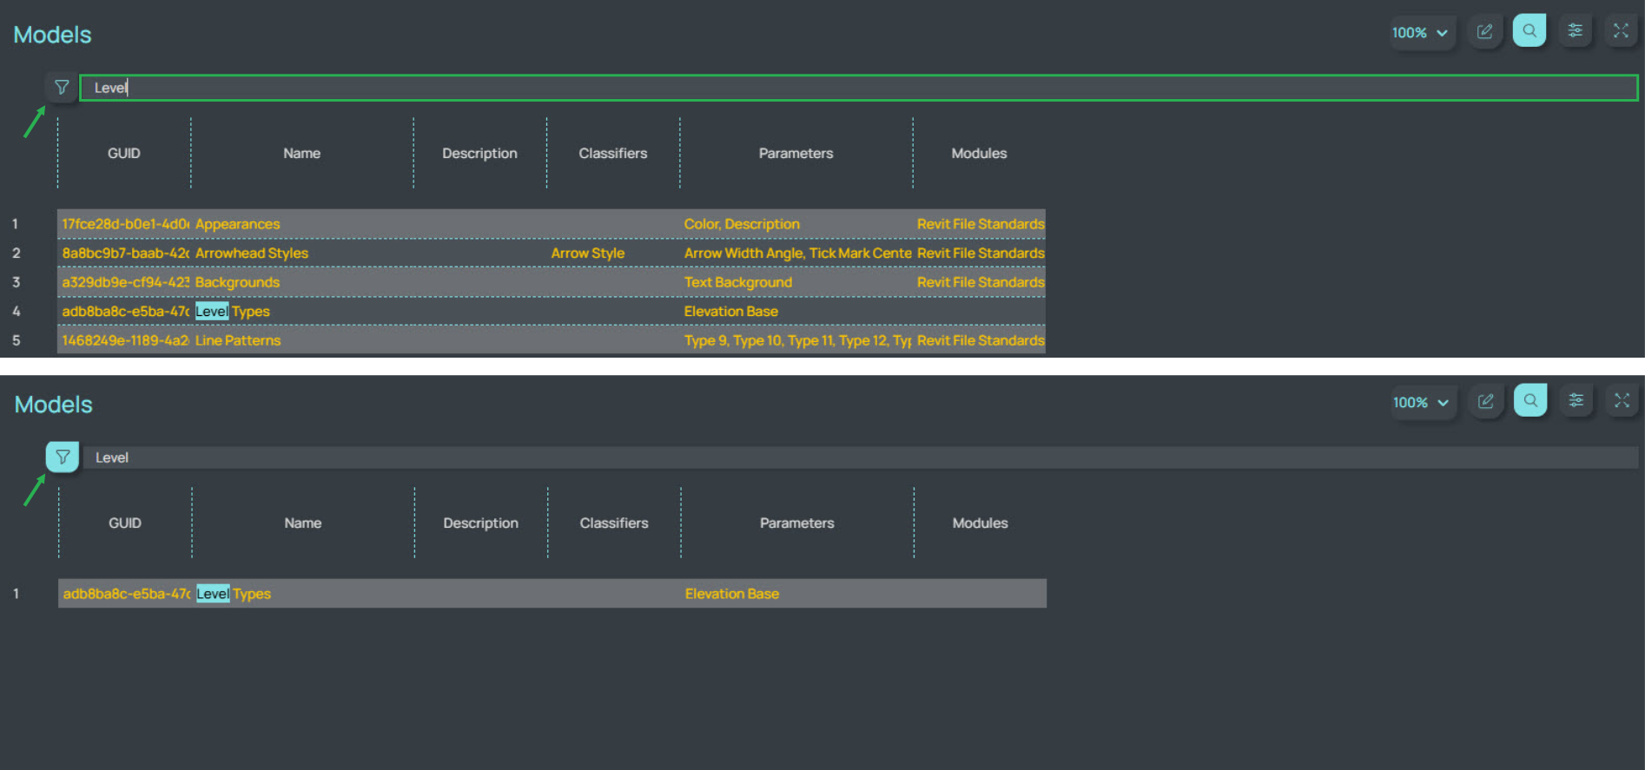Select the Level Types row in the lower table
This screenshot has height=770, width=1645.
233,594
